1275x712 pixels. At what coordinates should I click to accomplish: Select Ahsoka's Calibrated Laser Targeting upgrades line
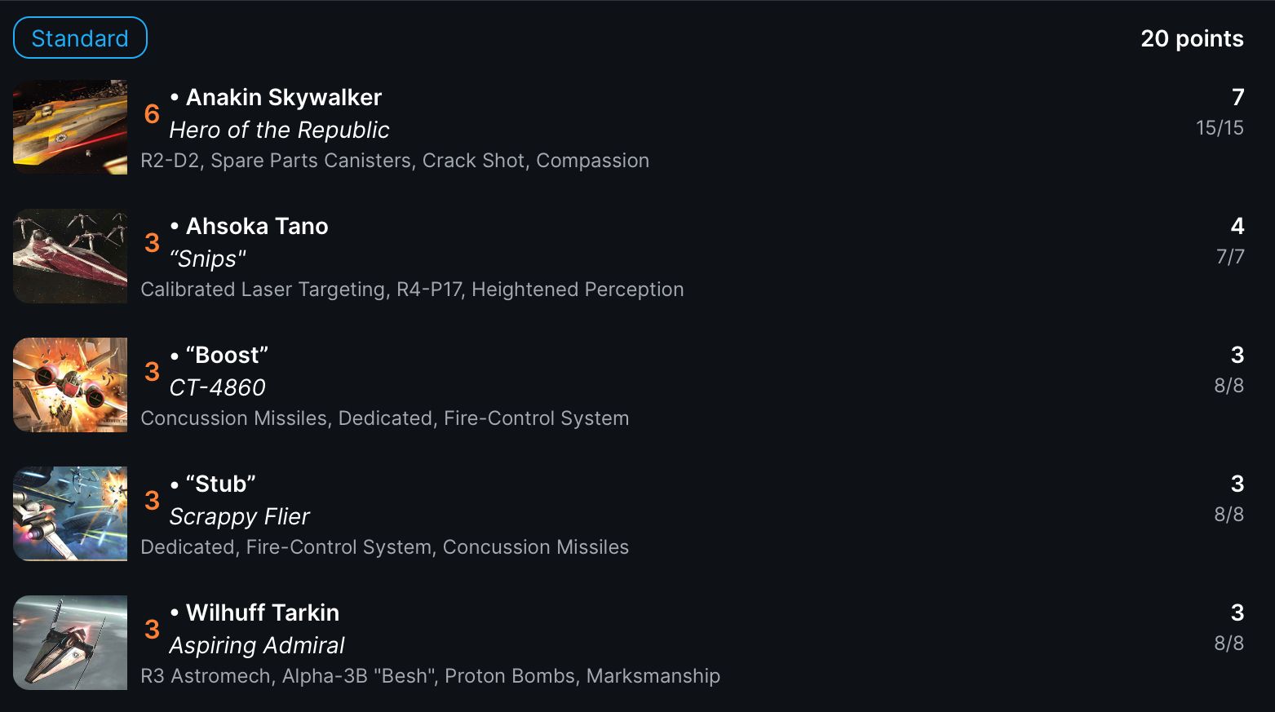coord(412,290)
